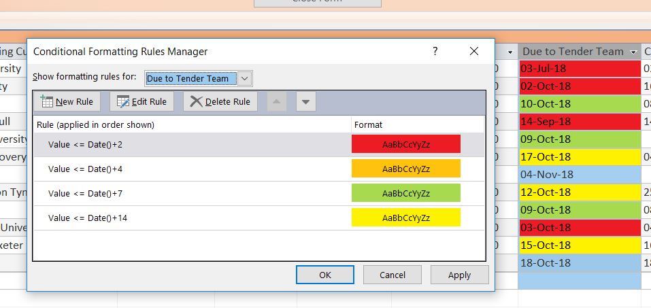Open the Due to Tender Team column filter arrow
This screenshot has height=308, width=651.
633,52
